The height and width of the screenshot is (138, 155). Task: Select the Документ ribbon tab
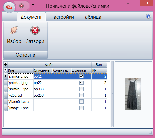[31, 17]
